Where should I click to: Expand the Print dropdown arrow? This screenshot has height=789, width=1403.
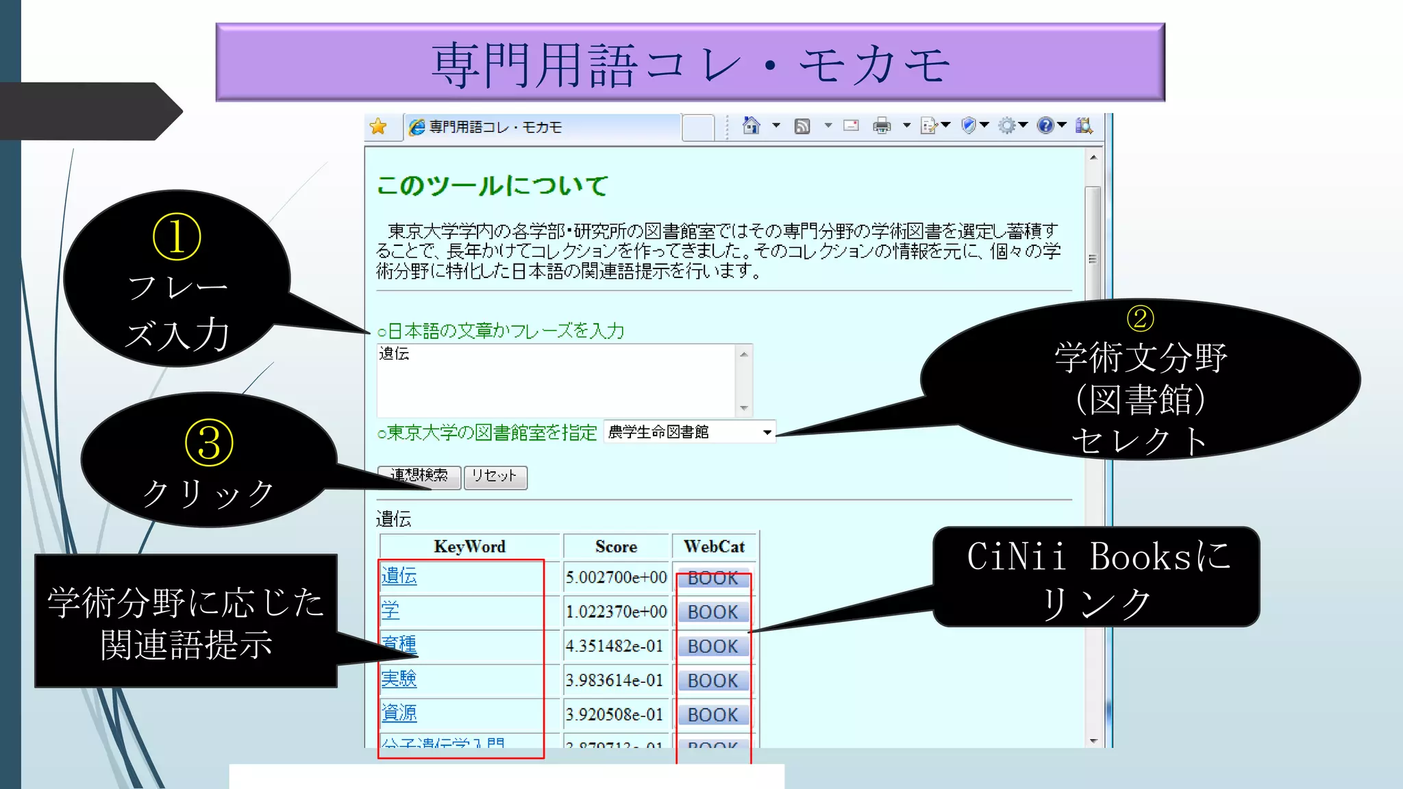click(906, 125)
